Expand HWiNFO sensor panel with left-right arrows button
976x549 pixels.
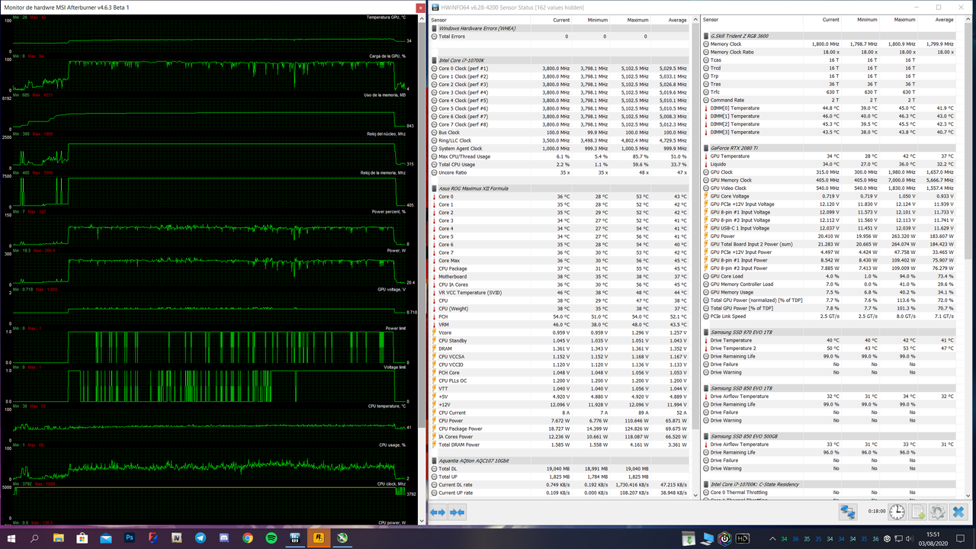438,512
